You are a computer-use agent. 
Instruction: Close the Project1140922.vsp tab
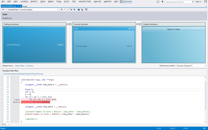(x=20, y=6)
